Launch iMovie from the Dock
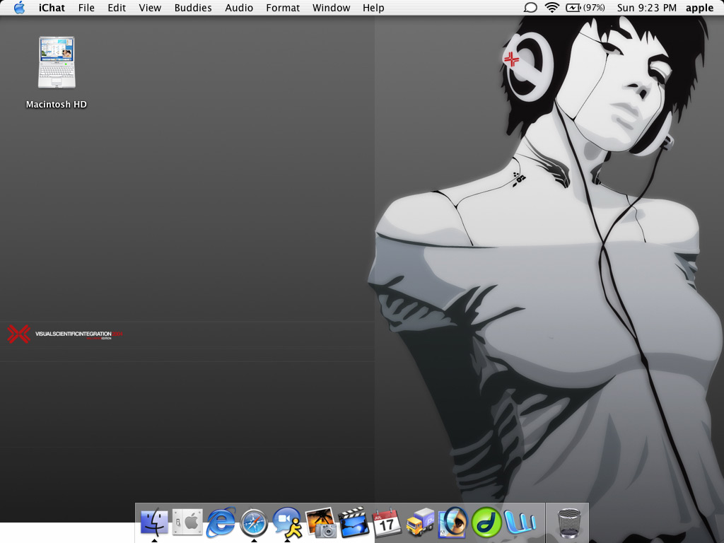The width and height of the screenshot is (724, 543). [354, 522]
